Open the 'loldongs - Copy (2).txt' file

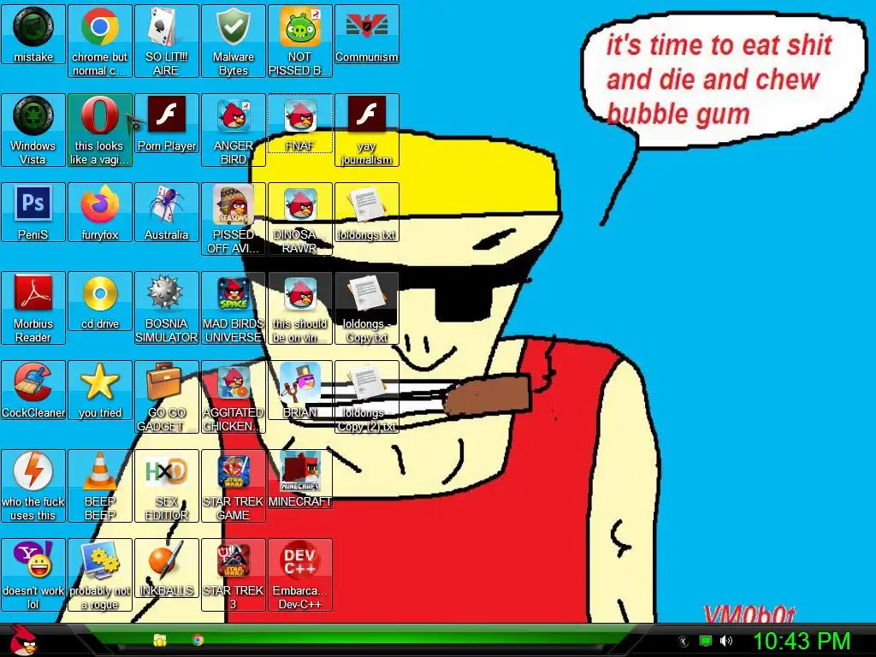(x=366, y=396)
